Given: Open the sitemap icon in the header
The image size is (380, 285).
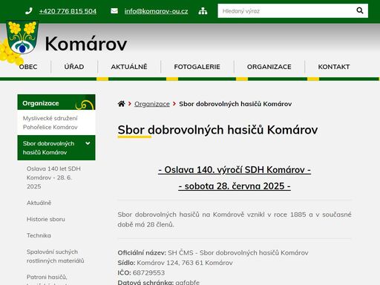Looking at the screenshot, I should point(203,11).
